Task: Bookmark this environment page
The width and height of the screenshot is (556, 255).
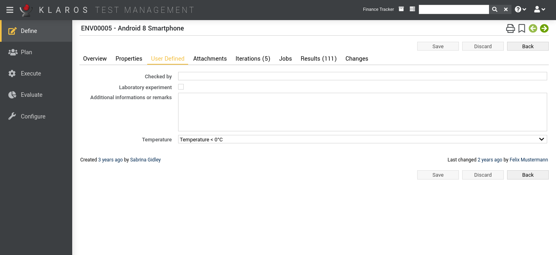Action: [522, 29]
